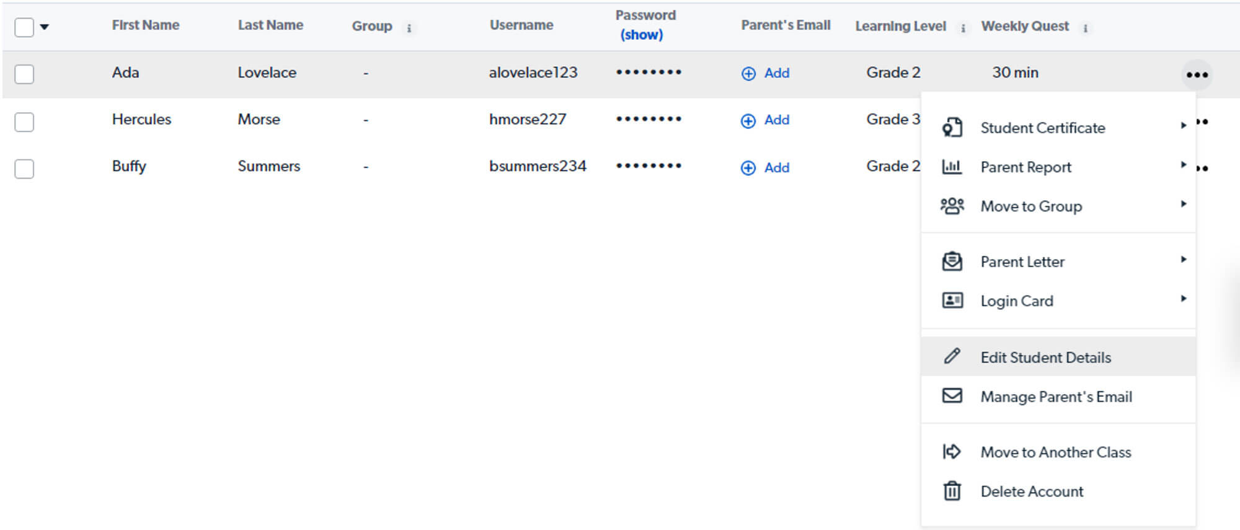Click the password (show) link
1240x530 pixels.
coord(642,35)
